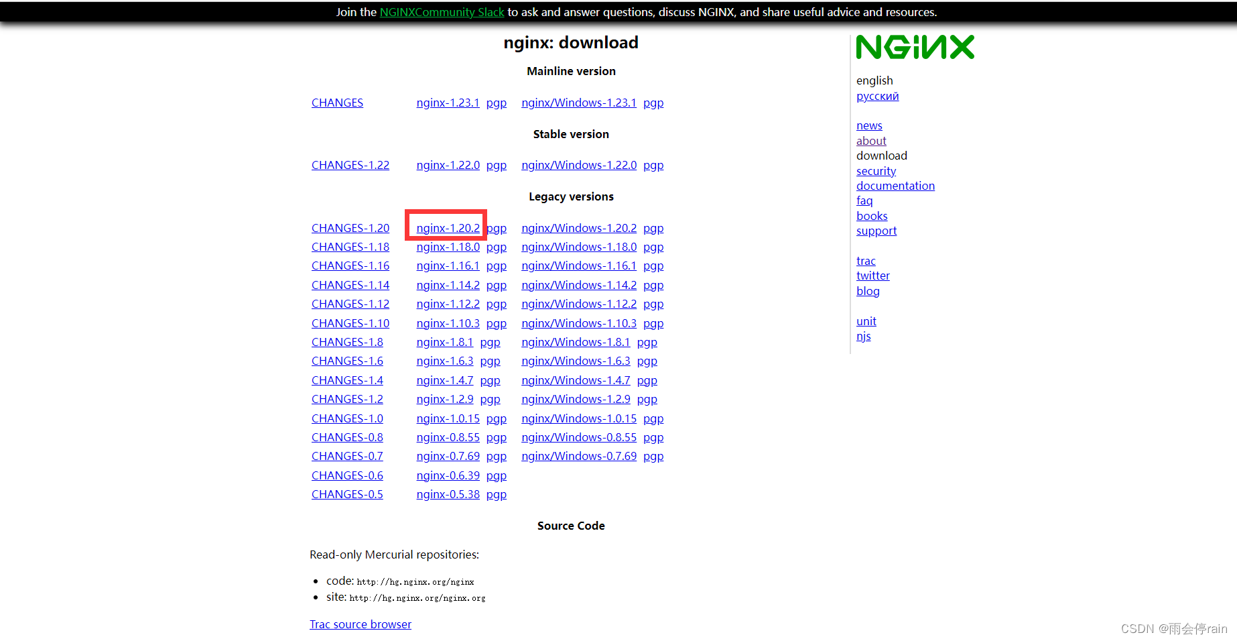Go to the news page

(869, 125)
